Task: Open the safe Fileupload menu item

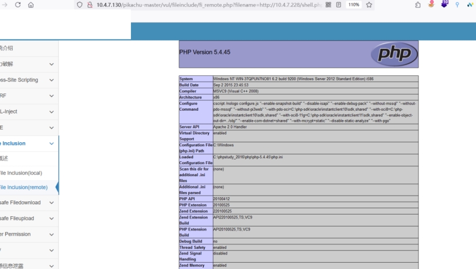Action: click(17, 219)
